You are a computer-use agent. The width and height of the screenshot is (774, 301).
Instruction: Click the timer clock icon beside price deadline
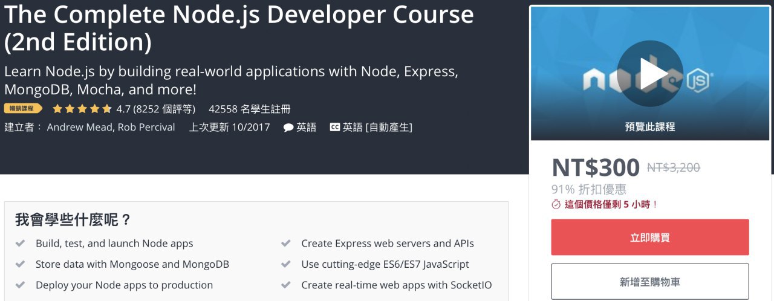click(x=556, y=204)
